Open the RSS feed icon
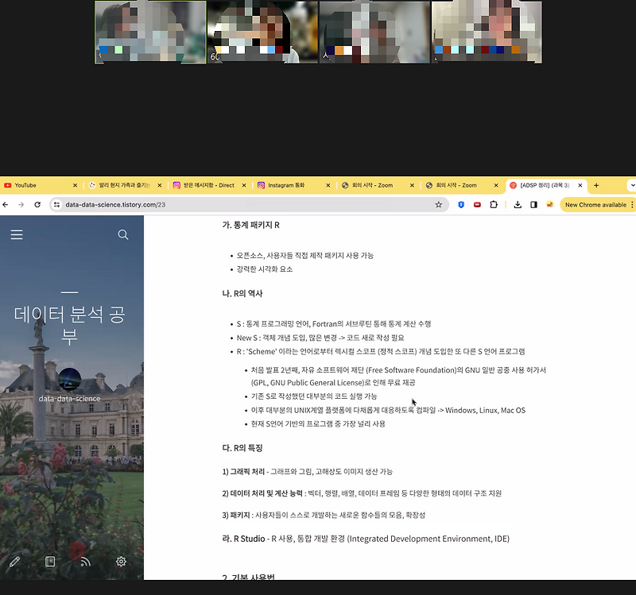Image resolution: width=636 pixels, height=595 pixels. [x=84, y=561]
